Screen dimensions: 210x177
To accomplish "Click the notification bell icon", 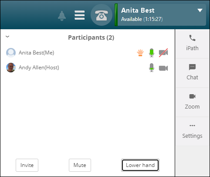I will tap(62, 16).
